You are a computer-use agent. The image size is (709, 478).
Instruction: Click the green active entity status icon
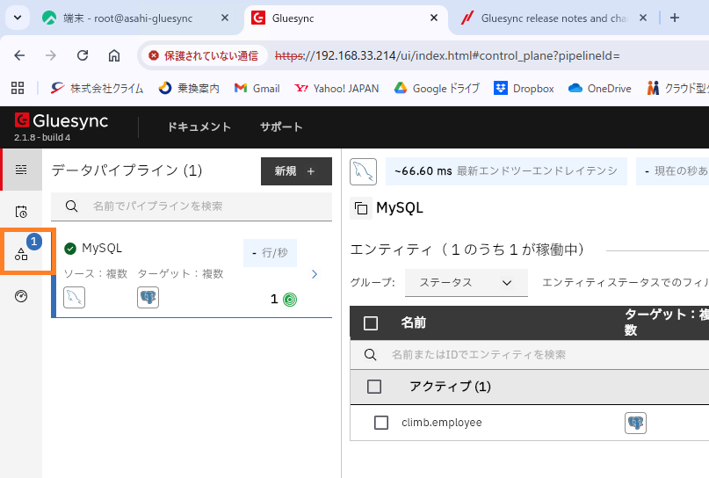[x=289, y=299]
